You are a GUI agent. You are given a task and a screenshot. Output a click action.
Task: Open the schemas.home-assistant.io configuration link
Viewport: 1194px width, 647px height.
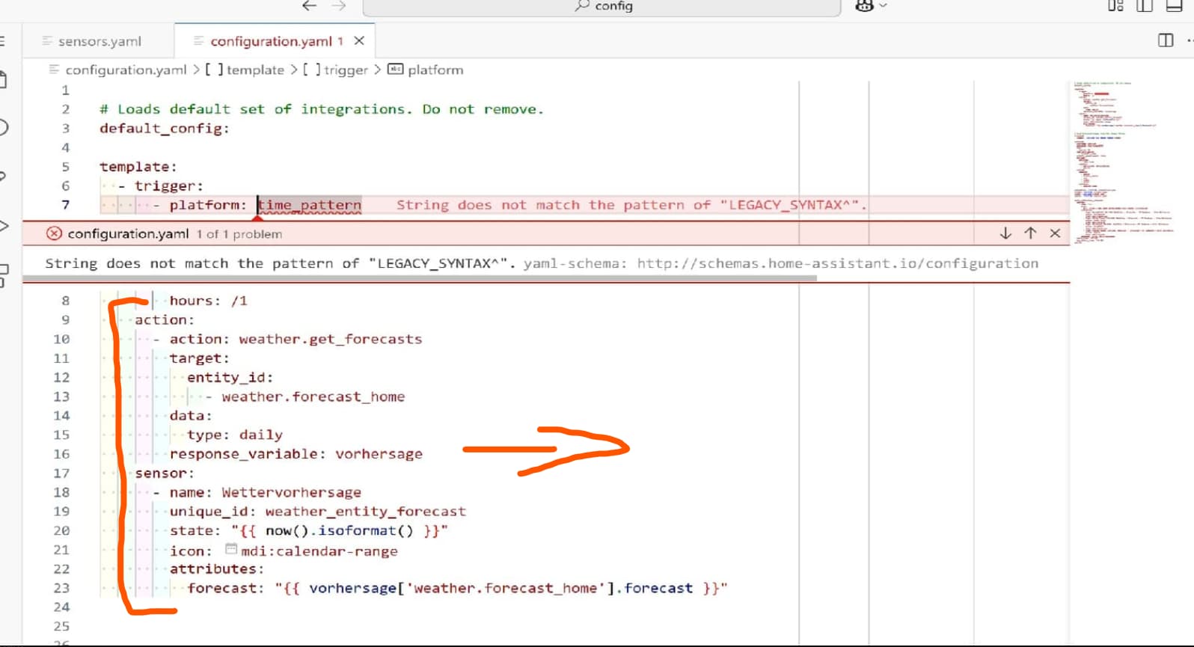point(837,263)
